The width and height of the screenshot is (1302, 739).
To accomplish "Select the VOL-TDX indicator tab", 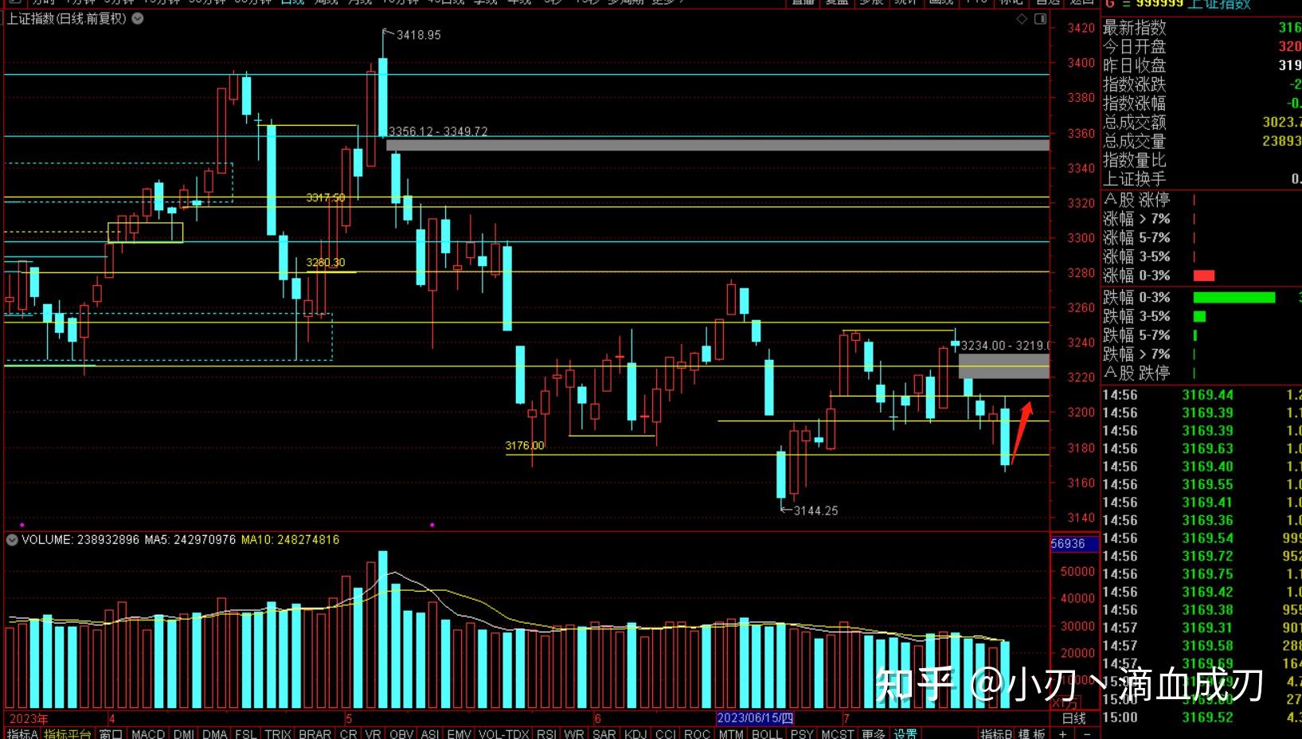I will 503,733.
